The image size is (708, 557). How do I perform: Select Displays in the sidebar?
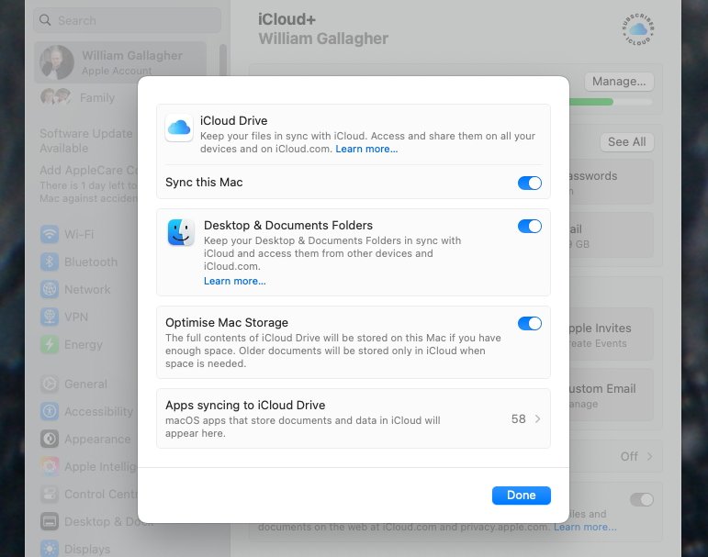pos(87,549)
